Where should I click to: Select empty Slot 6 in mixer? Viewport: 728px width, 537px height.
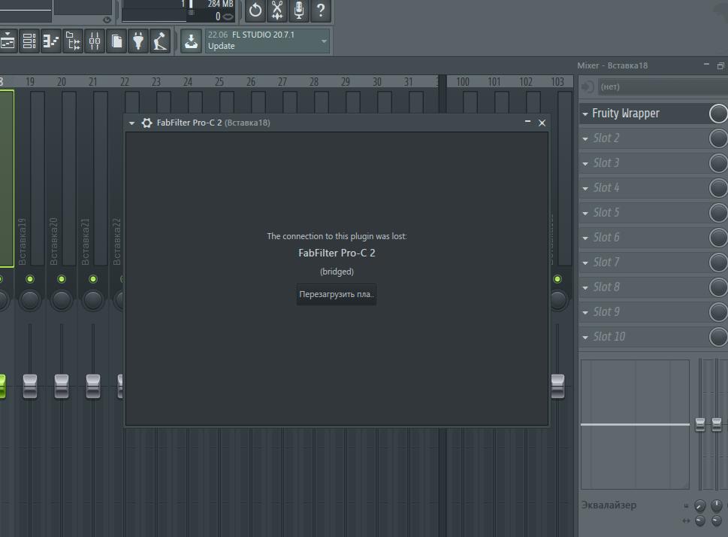(x=644, y=238)
